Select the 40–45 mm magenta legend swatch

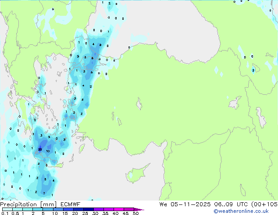119,209
